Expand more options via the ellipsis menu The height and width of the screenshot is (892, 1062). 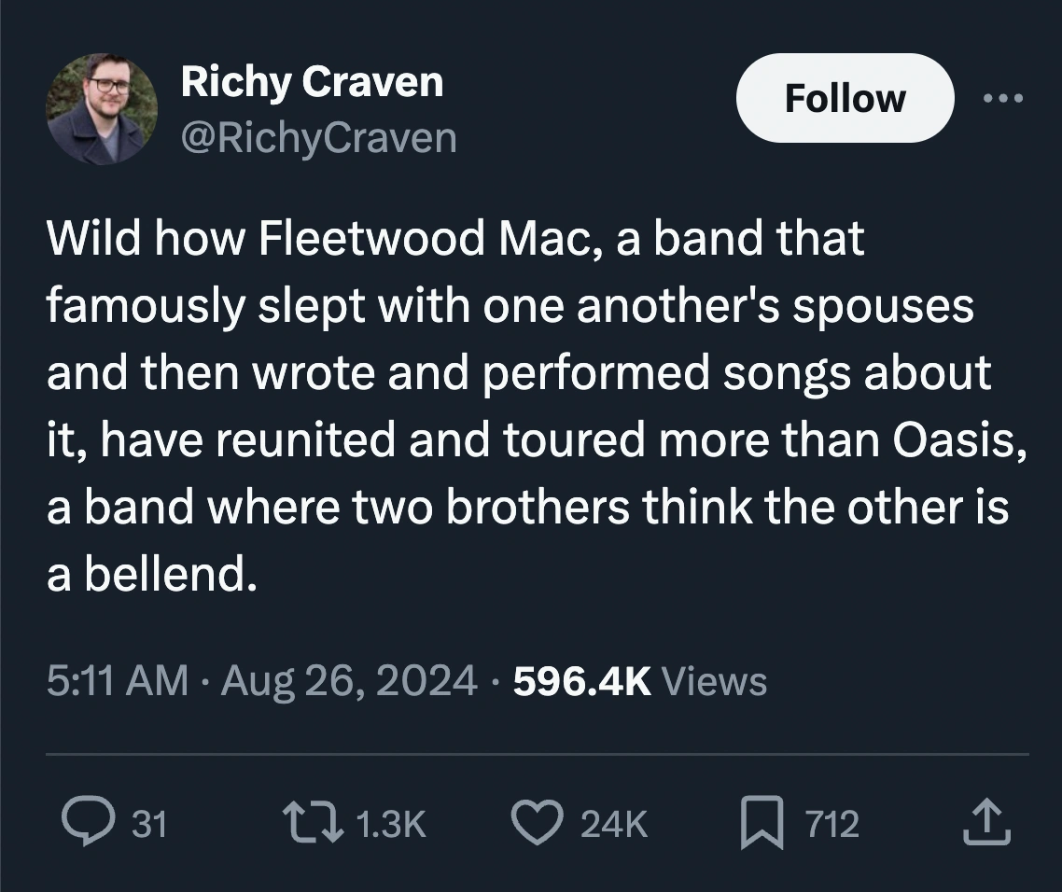click(x=1004, y=98)
